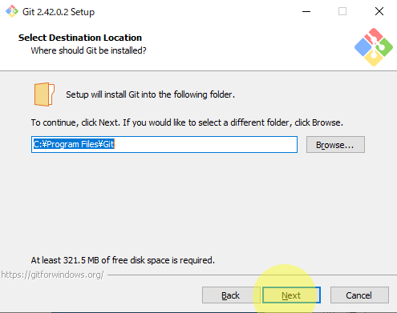Image resolution: width=397 pixels, height=313 pixels.
Task: Click the disabled maximize button
Action: [342, 11]
